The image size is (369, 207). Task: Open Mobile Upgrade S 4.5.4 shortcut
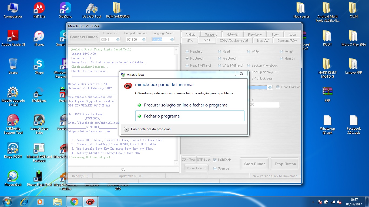click(x=13, y=96)
